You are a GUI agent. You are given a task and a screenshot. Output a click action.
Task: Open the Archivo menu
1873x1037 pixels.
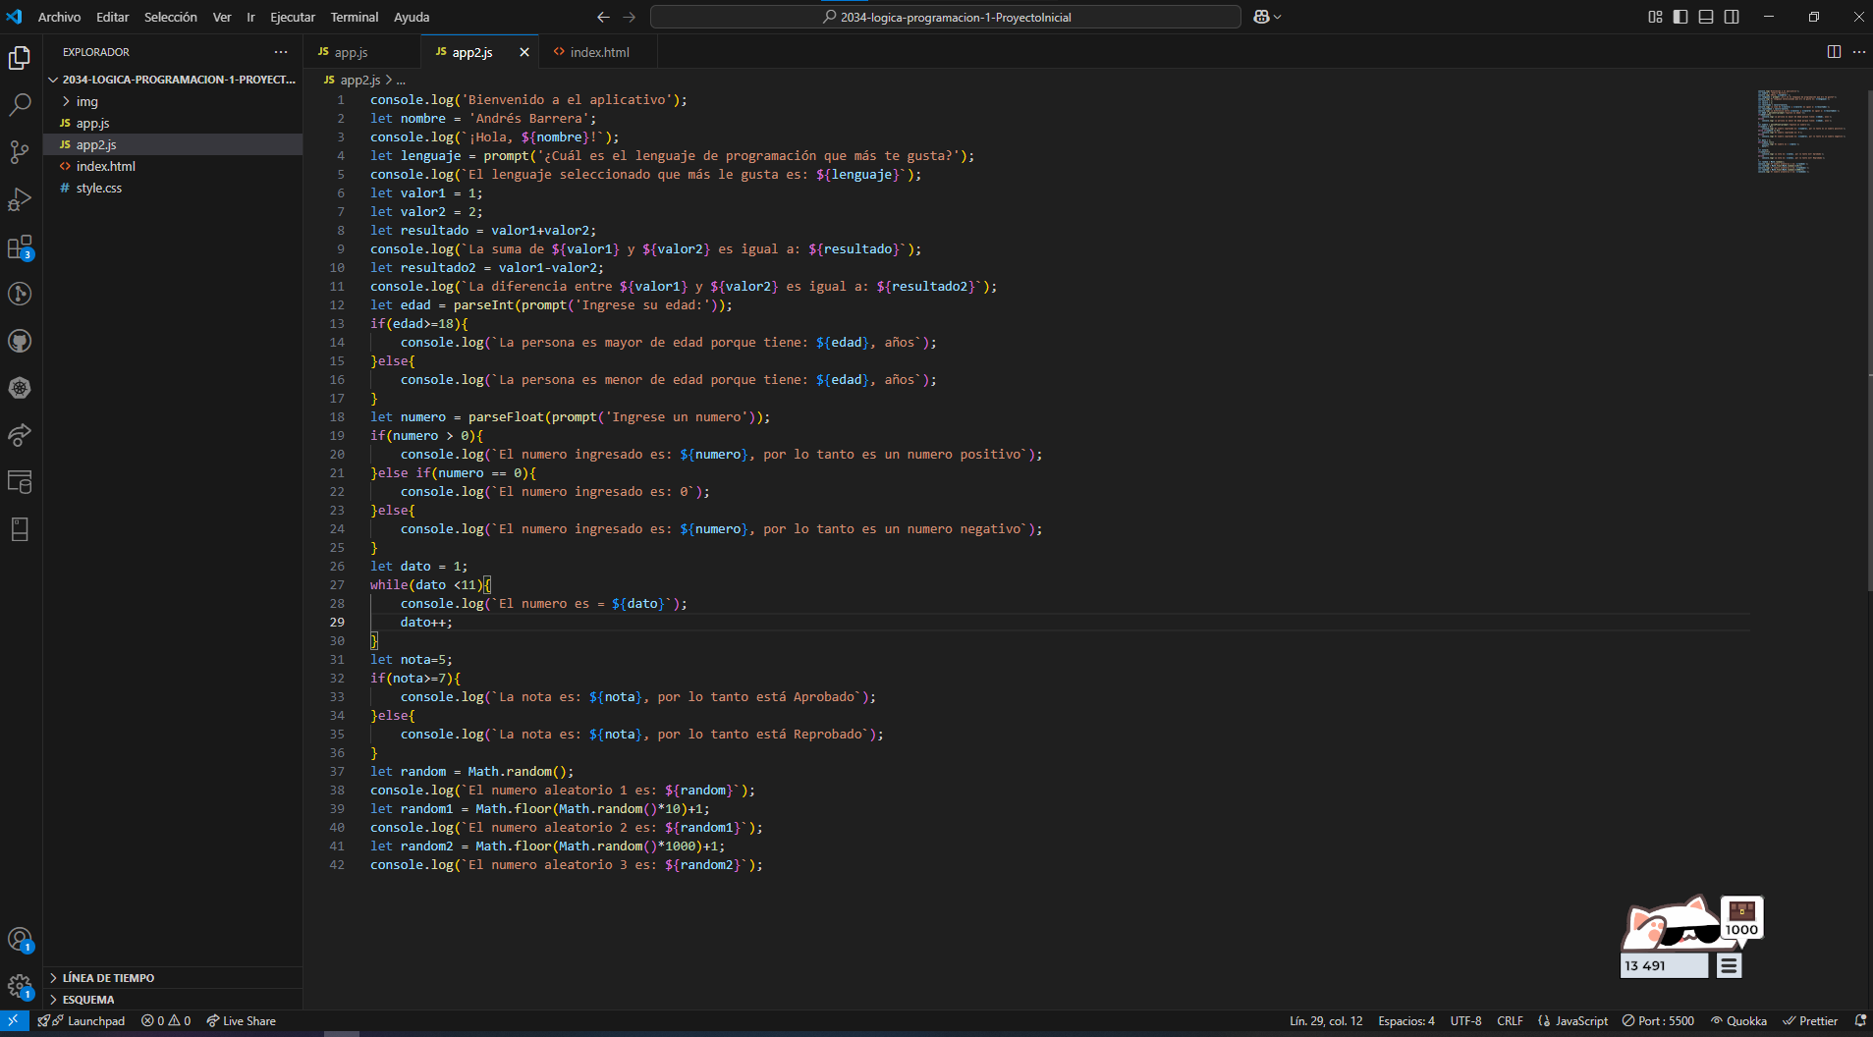point(59,17)
